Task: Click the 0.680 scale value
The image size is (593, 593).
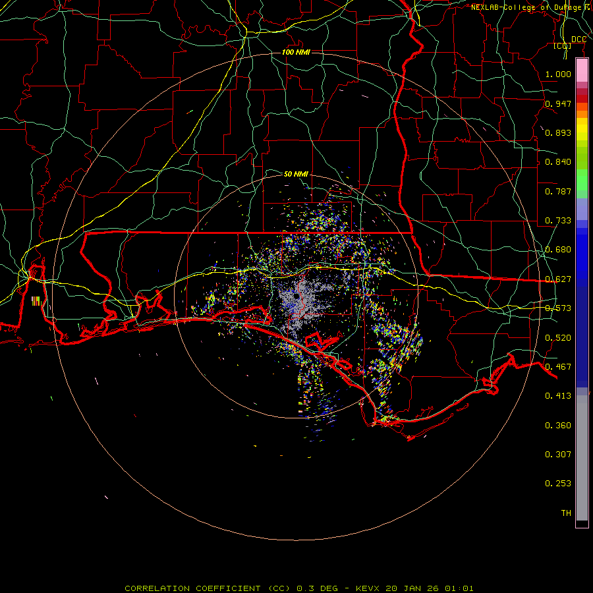Action: pyautogui.click(x=558, y=250)
